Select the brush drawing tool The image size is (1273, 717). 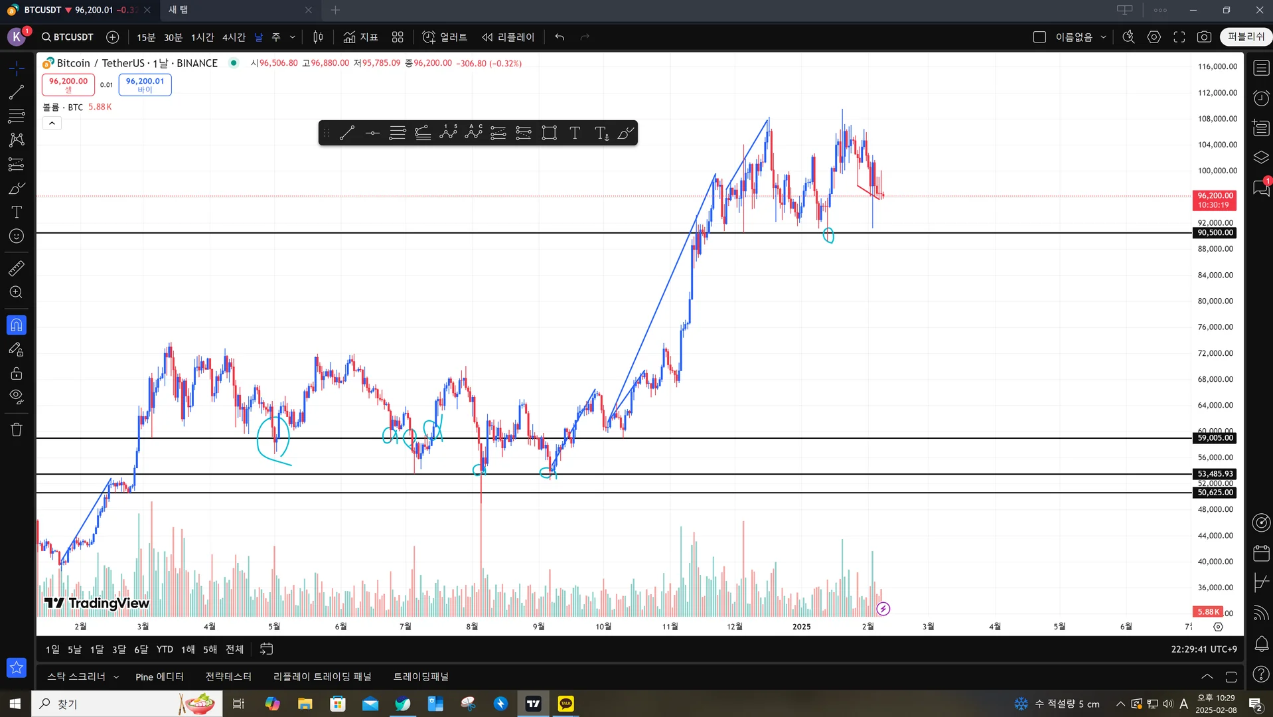tap(17, 189)
